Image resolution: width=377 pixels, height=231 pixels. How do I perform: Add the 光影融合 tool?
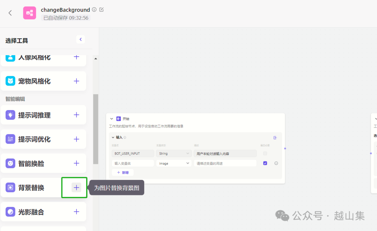click(x=76, y=212)
